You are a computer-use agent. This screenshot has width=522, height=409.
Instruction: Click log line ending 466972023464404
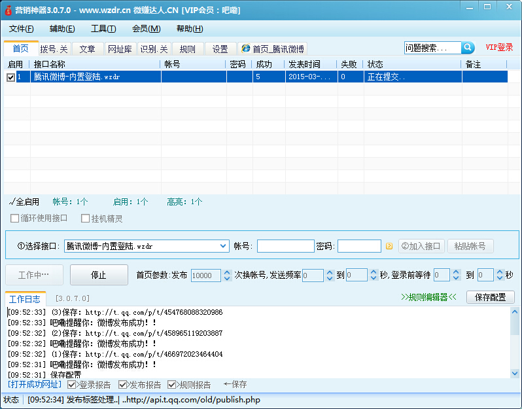click(x=115, y=354)
